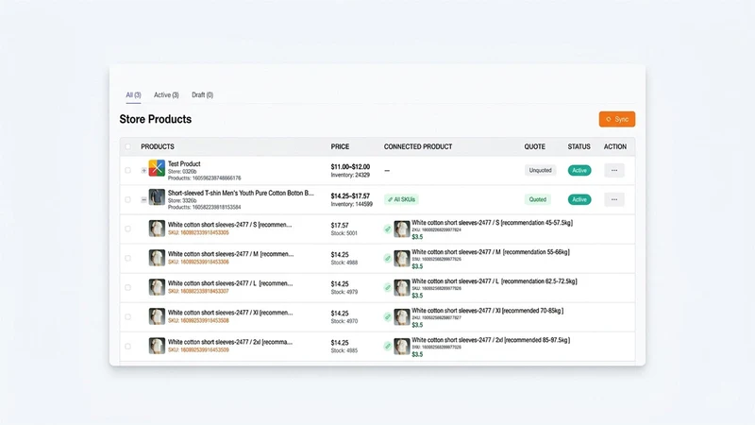Image resolution: width=755 pixels, height=425 pixels.
Task: Click the $14.25-$17.57 price range
Action: point(350,196)
